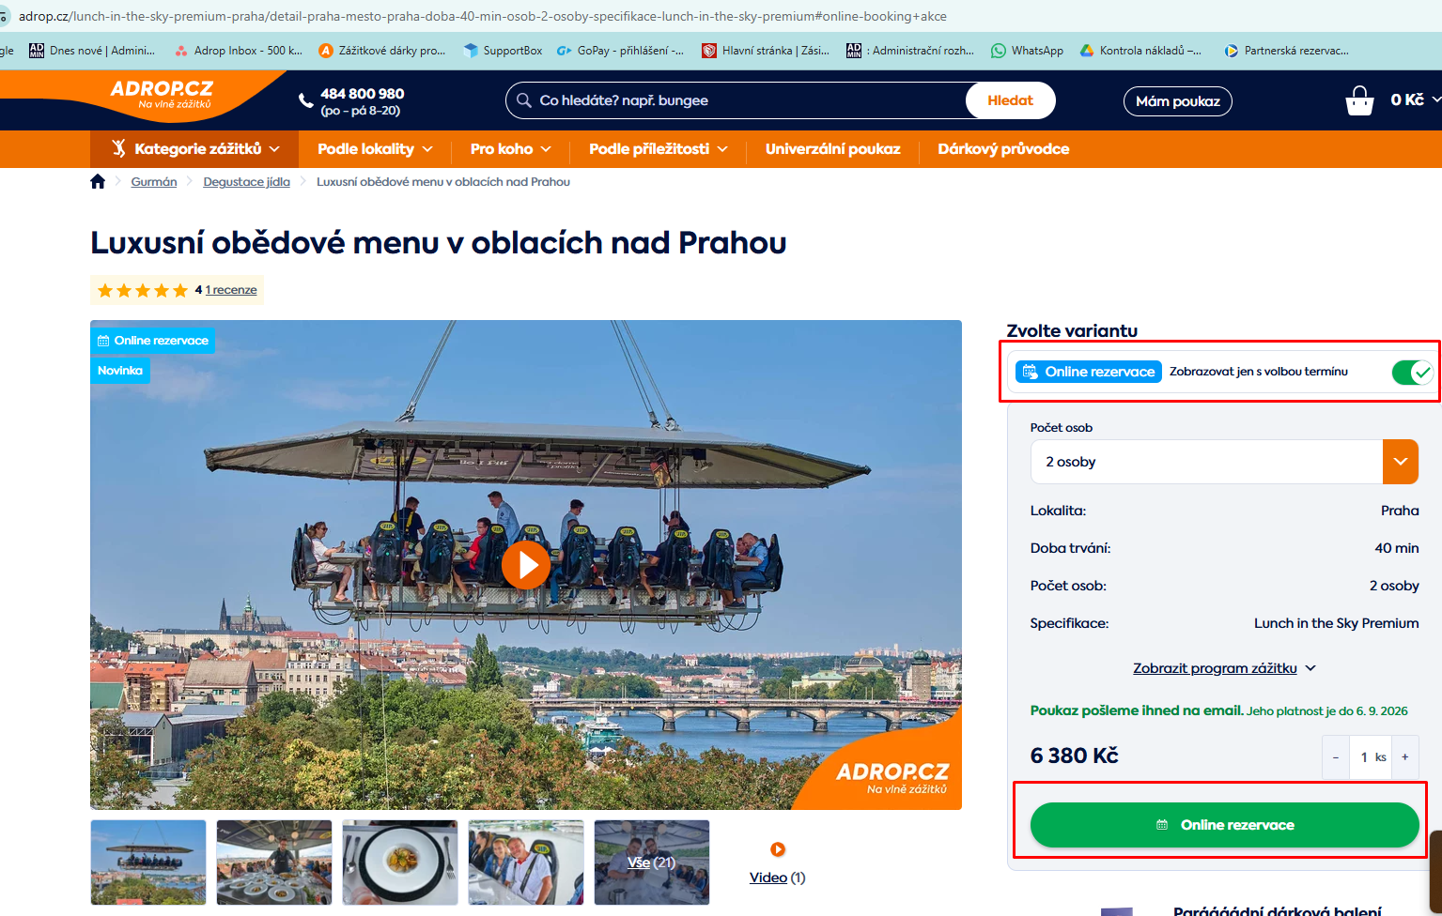Open the 1 recenze link
This screenshot has height=916, width=1442.
(x=231, y=290)
